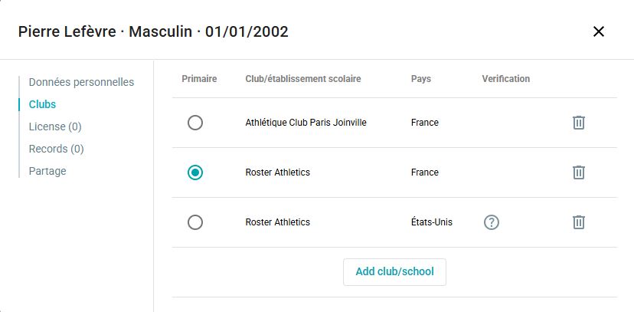Select primary radio for Roster Athletics France
This screenshot has width=634, height=312.
[x=195, y=172]
